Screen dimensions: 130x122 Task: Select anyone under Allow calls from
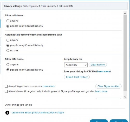8,21
